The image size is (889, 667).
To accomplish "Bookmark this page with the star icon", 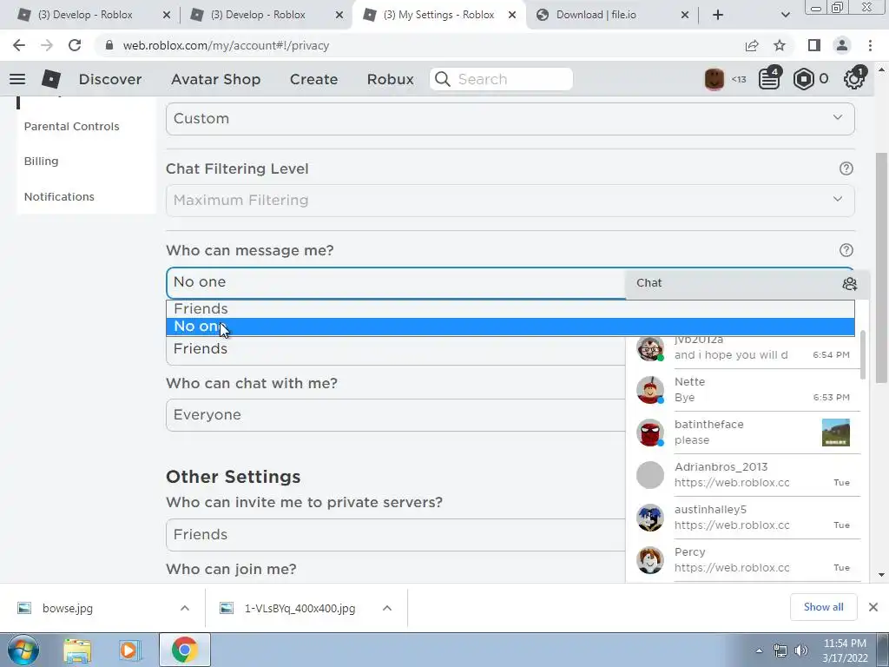I will (780, 45).
